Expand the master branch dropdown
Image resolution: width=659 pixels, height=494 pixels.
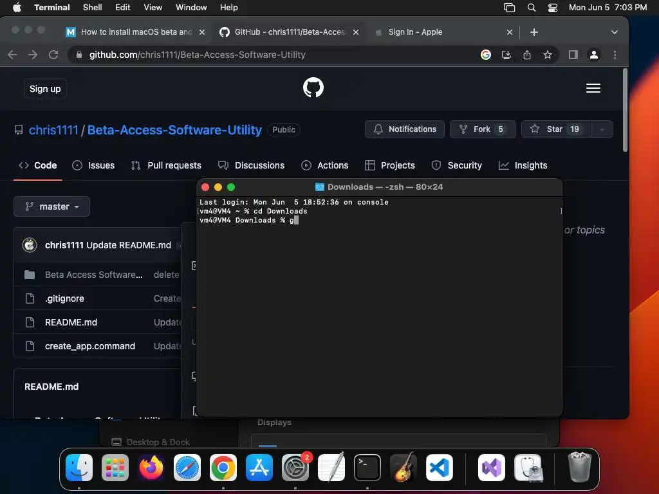pyautogui.click(x=51, y=206)
